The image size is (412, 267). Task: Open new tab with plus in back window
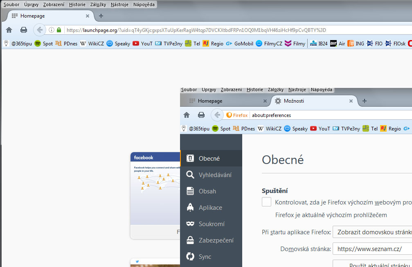tap(101, 16)
